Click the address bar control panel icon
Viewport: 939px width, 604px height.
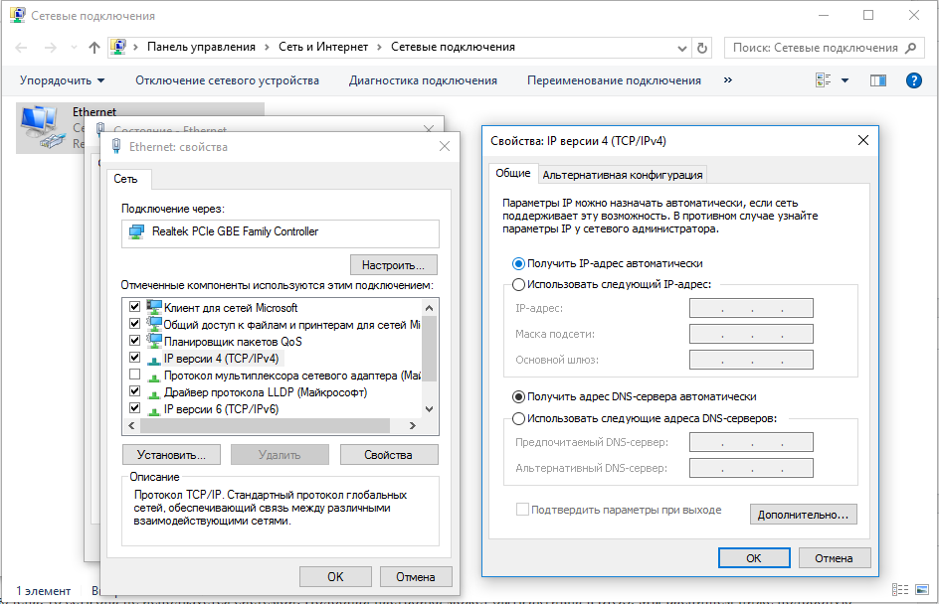pos(118,47)
